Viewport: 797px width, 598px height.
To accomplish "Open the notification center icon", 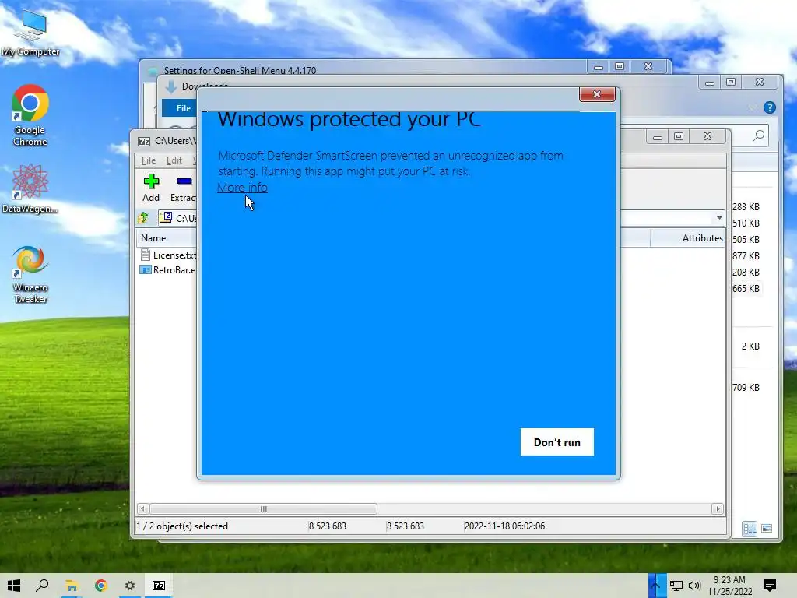I will [769, 586].
